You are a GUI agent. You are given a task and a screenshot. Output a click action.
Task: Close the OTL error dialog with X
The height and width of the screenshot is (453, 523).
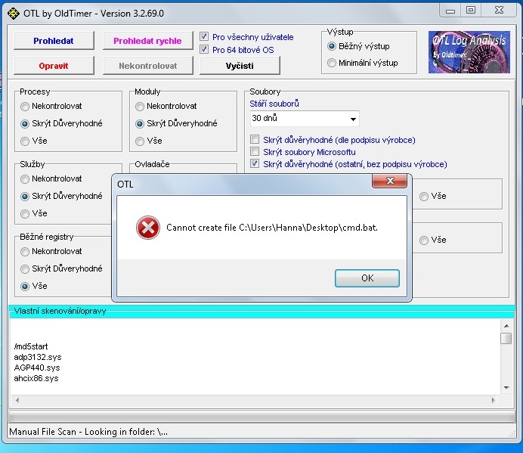tap(391, 182)
